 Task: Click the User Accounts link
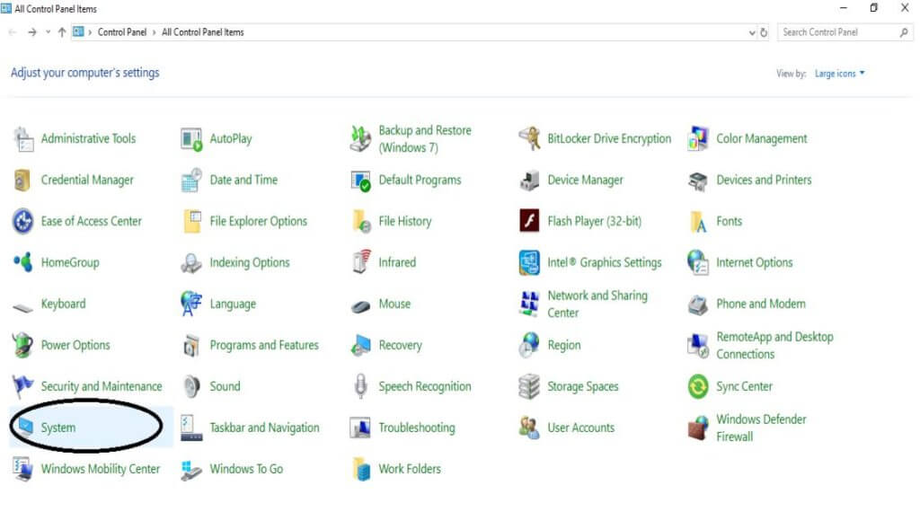581,428
